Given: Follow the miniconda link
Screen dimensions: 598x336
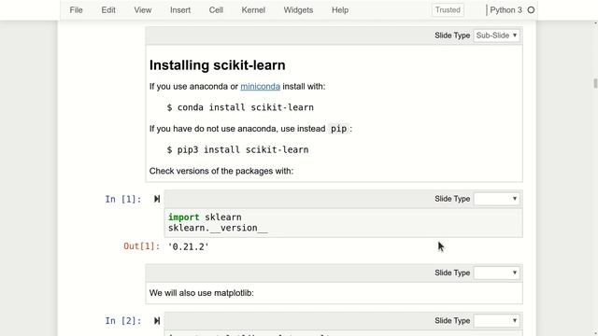Looking at the screenshot, I should 260,87.
